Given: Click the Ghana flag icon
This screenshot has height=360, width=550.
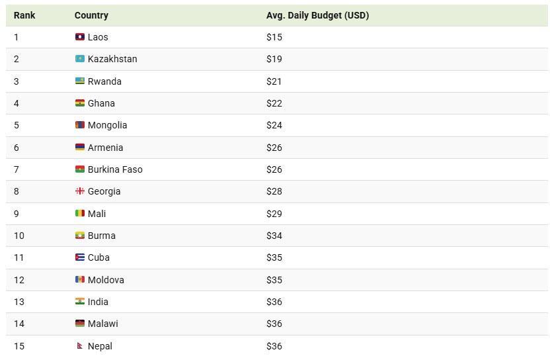Looking at the screenshot, I should [x=79, y=103].
